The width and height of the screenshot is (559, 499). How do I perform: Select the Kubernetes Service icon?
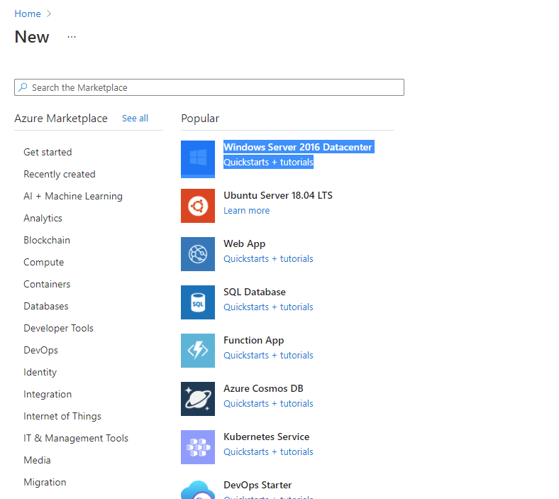click(198, 447)
